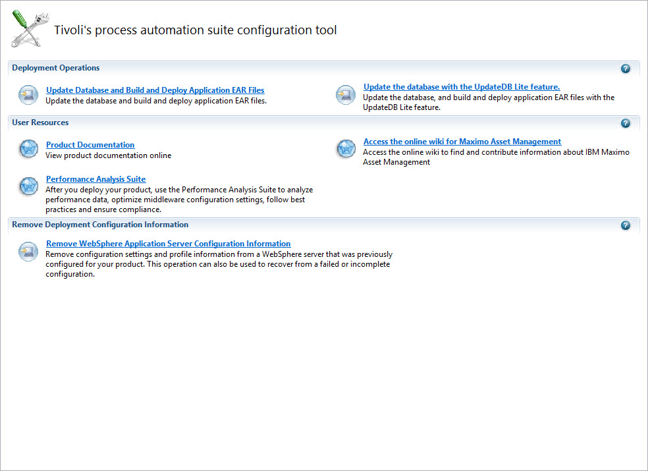Select Remove WebSphere Application Server Configuration Information
Image resolution: width=648 pixels, height=471 pixels.
click(168, 244)
